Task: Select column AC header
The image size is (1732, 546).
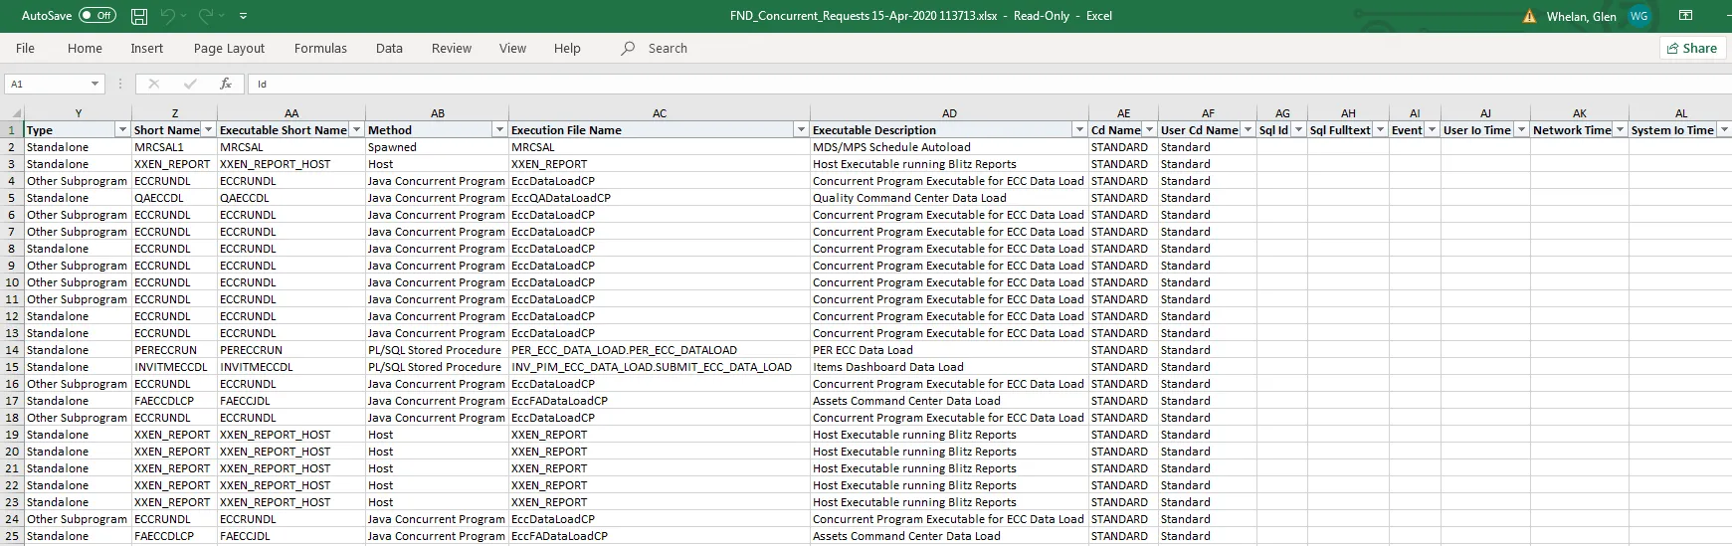Action: click(659, 113)
